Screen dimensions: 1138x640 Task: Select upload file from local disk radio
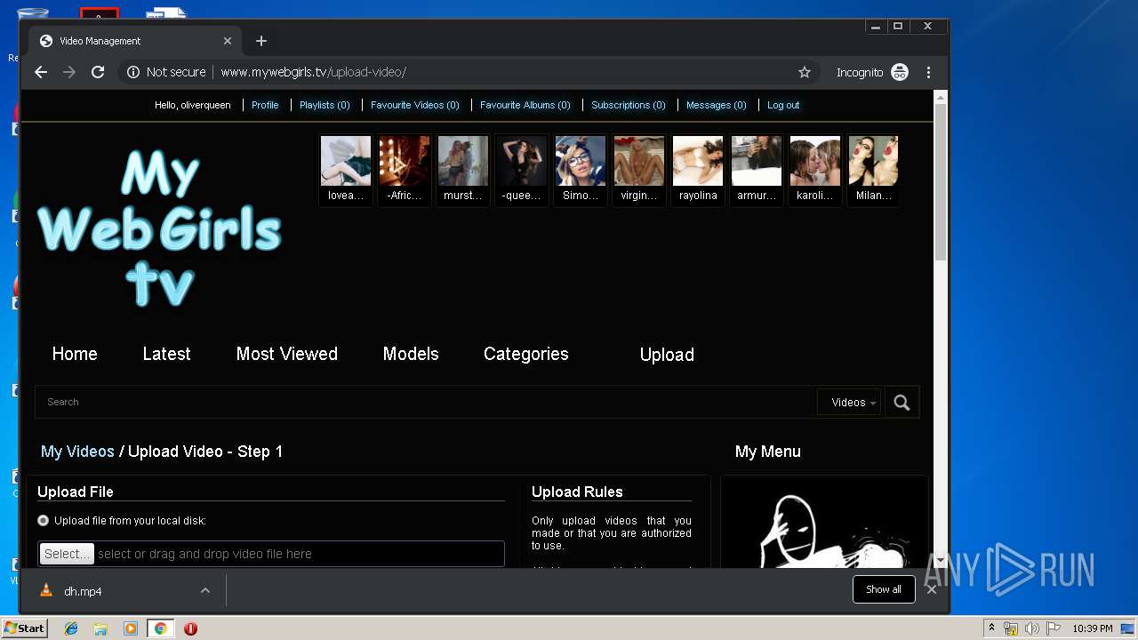43,521
